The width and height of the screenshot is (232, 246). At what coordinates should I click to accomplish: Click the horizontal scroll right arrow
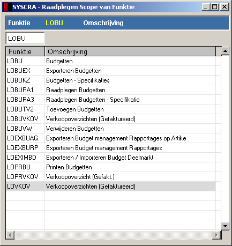point(216,235)
